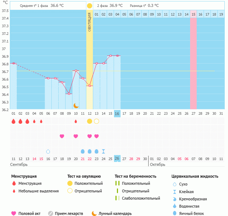Click the Лунный календарь legend item
This screenshot has height=216, width=228.
click(x=112, y=213)
